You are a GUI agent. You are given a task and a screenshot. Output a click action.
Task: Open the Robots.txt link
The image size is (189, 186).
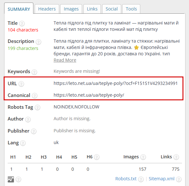[126, 179]
